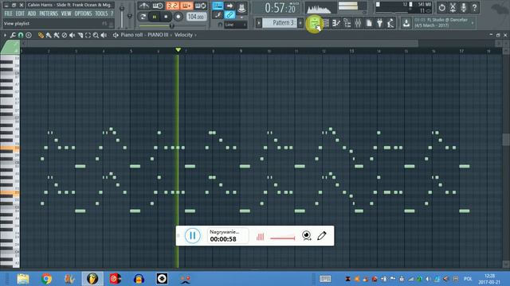
Task: Select the pencil draw tool
Action: click(x=41, y=35)
